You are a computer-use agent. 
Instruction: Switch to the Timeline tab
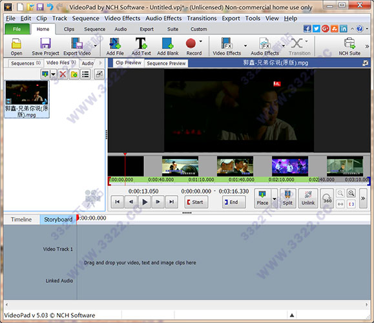21,220
